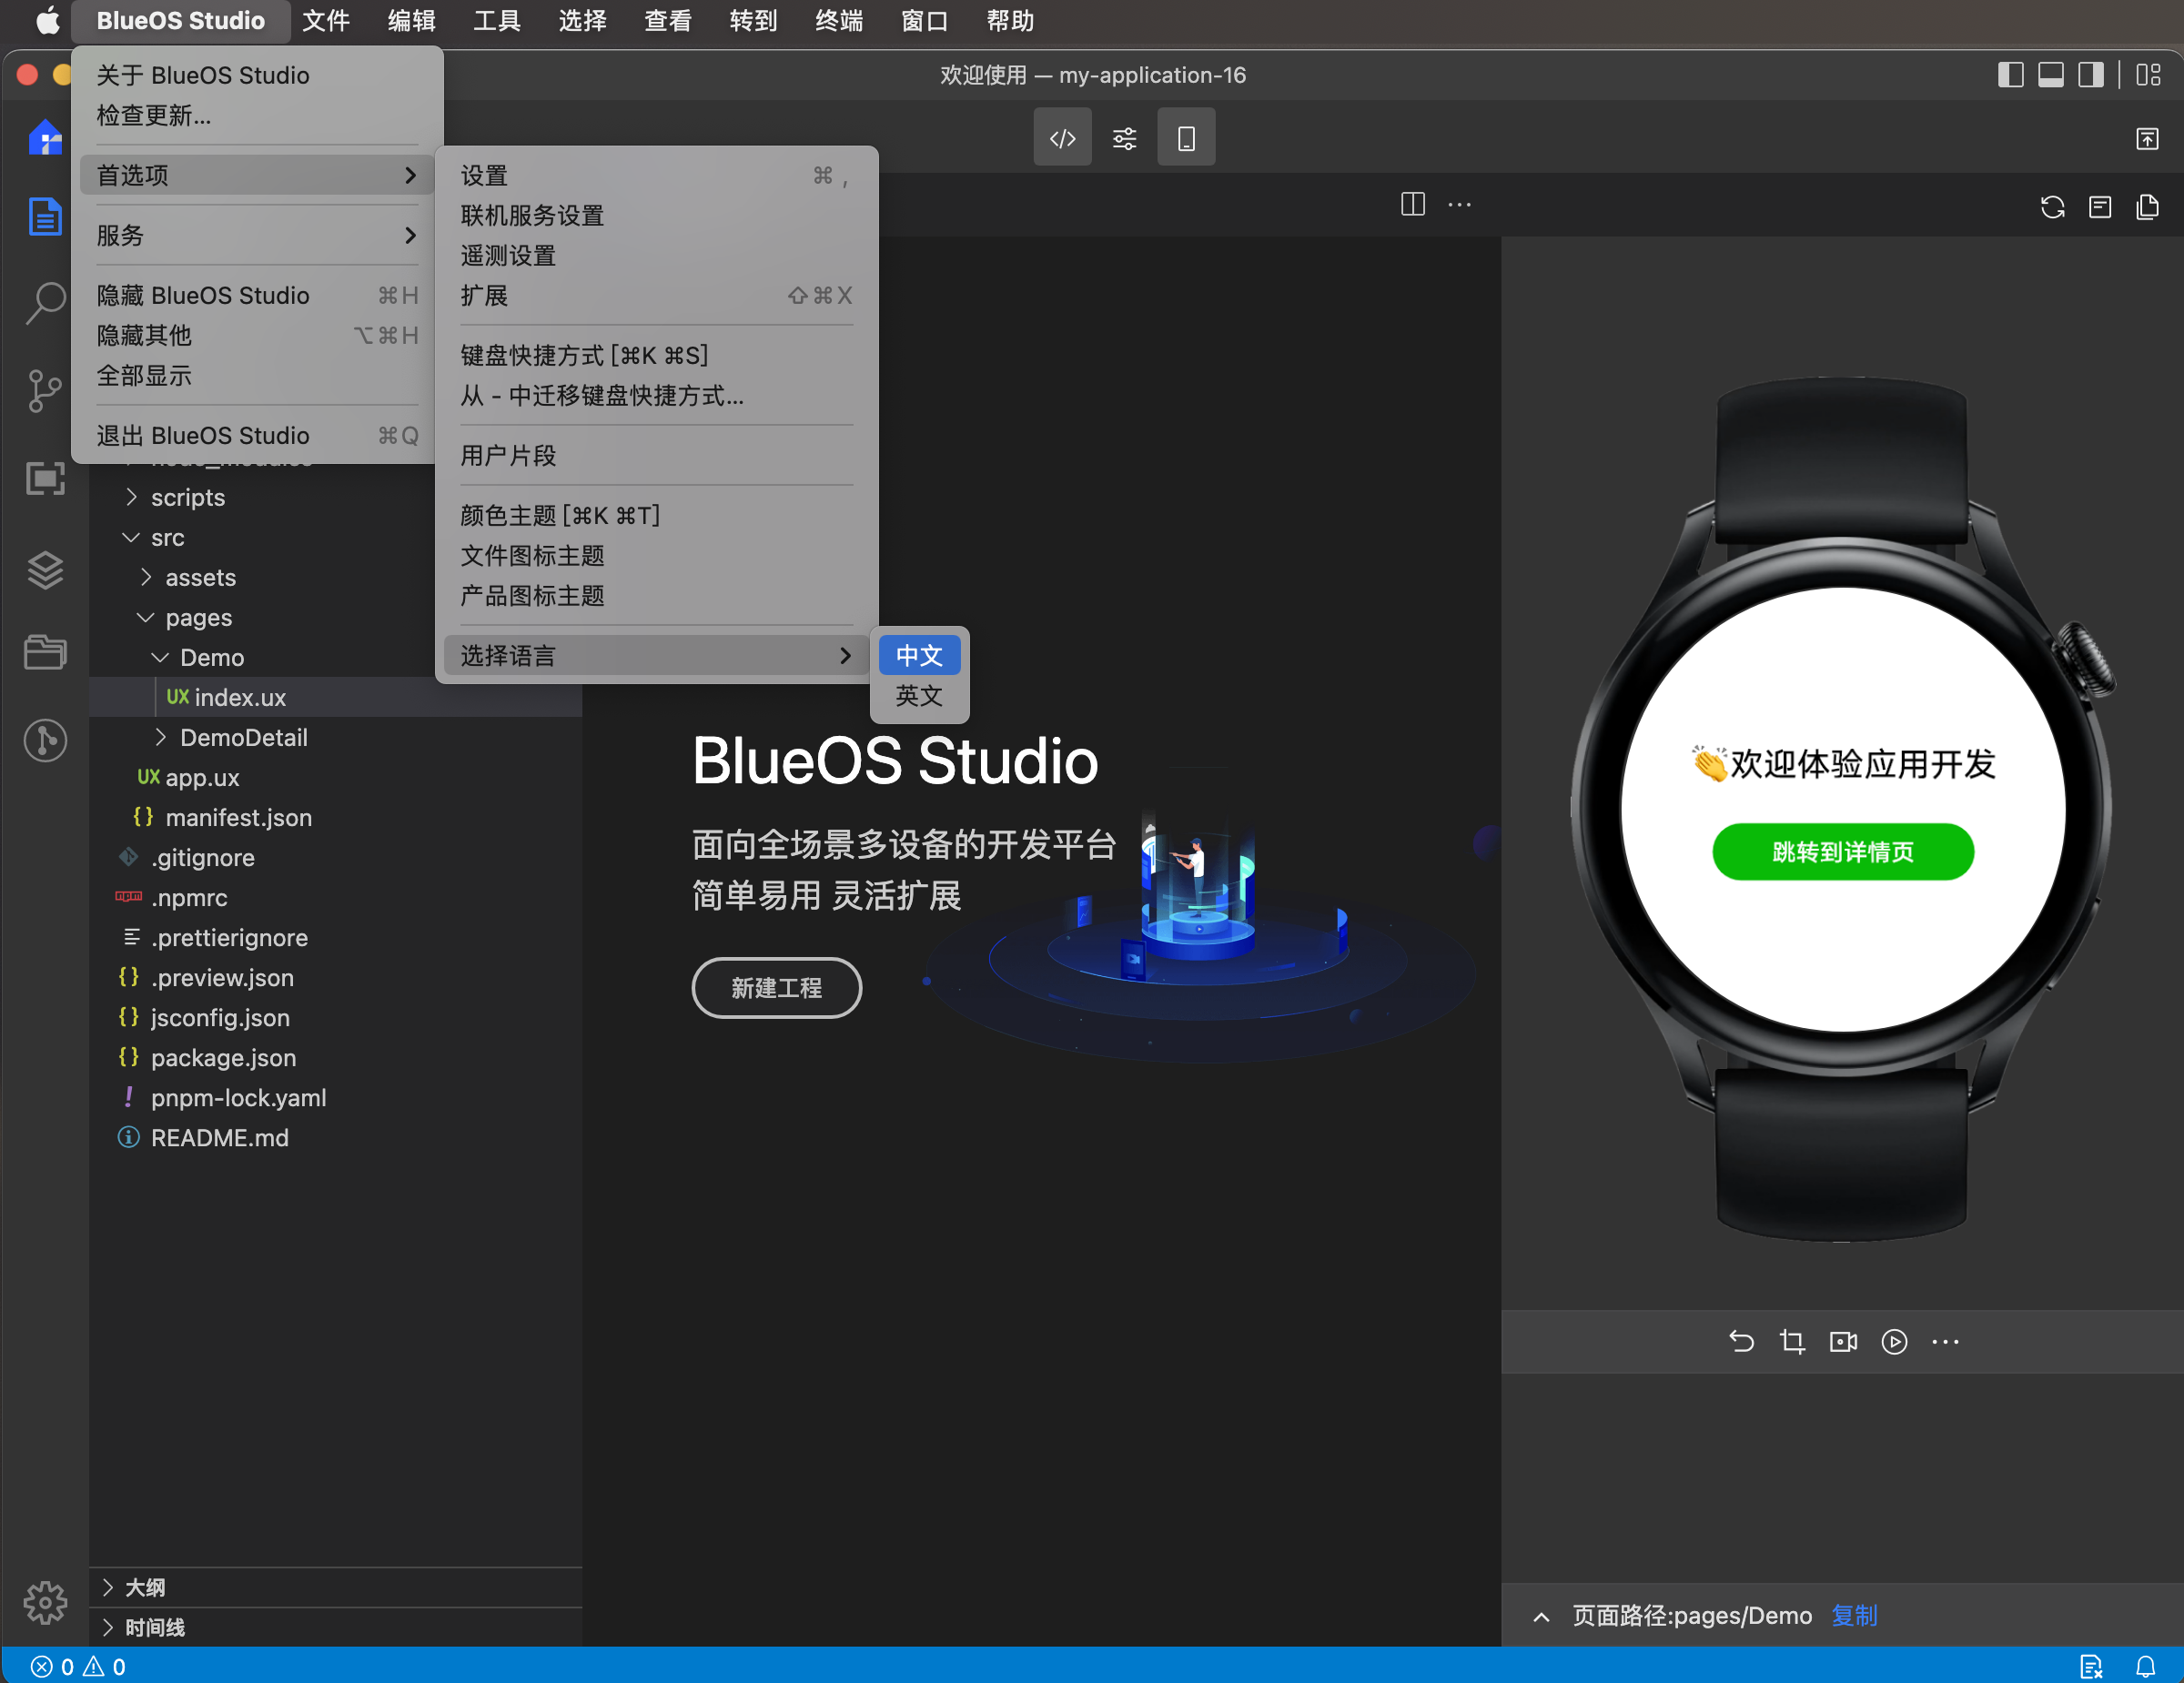
Task: Expand the 时间线 section
Action: coord(335,1627)
